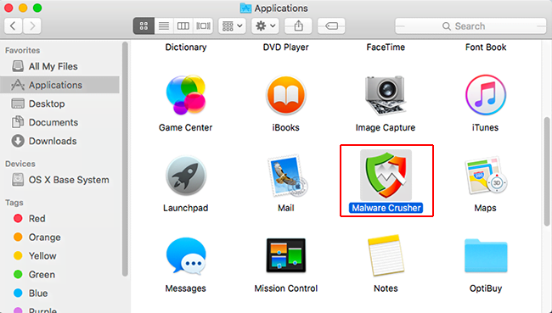Select Applications in the sidebar
This screenshot has width=552, height=313.
click(x=59, y=85)
